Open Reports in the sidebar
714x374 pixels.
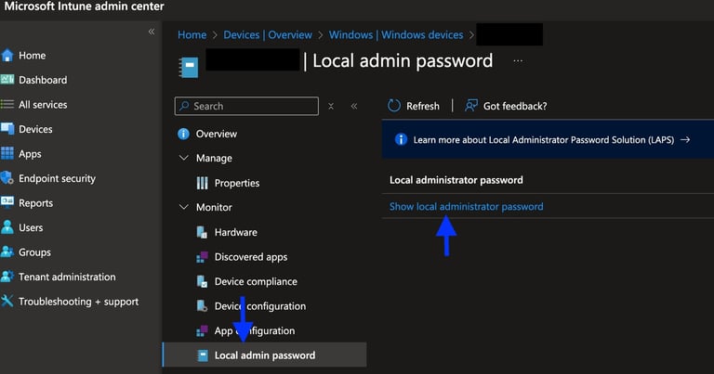click(35, 203)
